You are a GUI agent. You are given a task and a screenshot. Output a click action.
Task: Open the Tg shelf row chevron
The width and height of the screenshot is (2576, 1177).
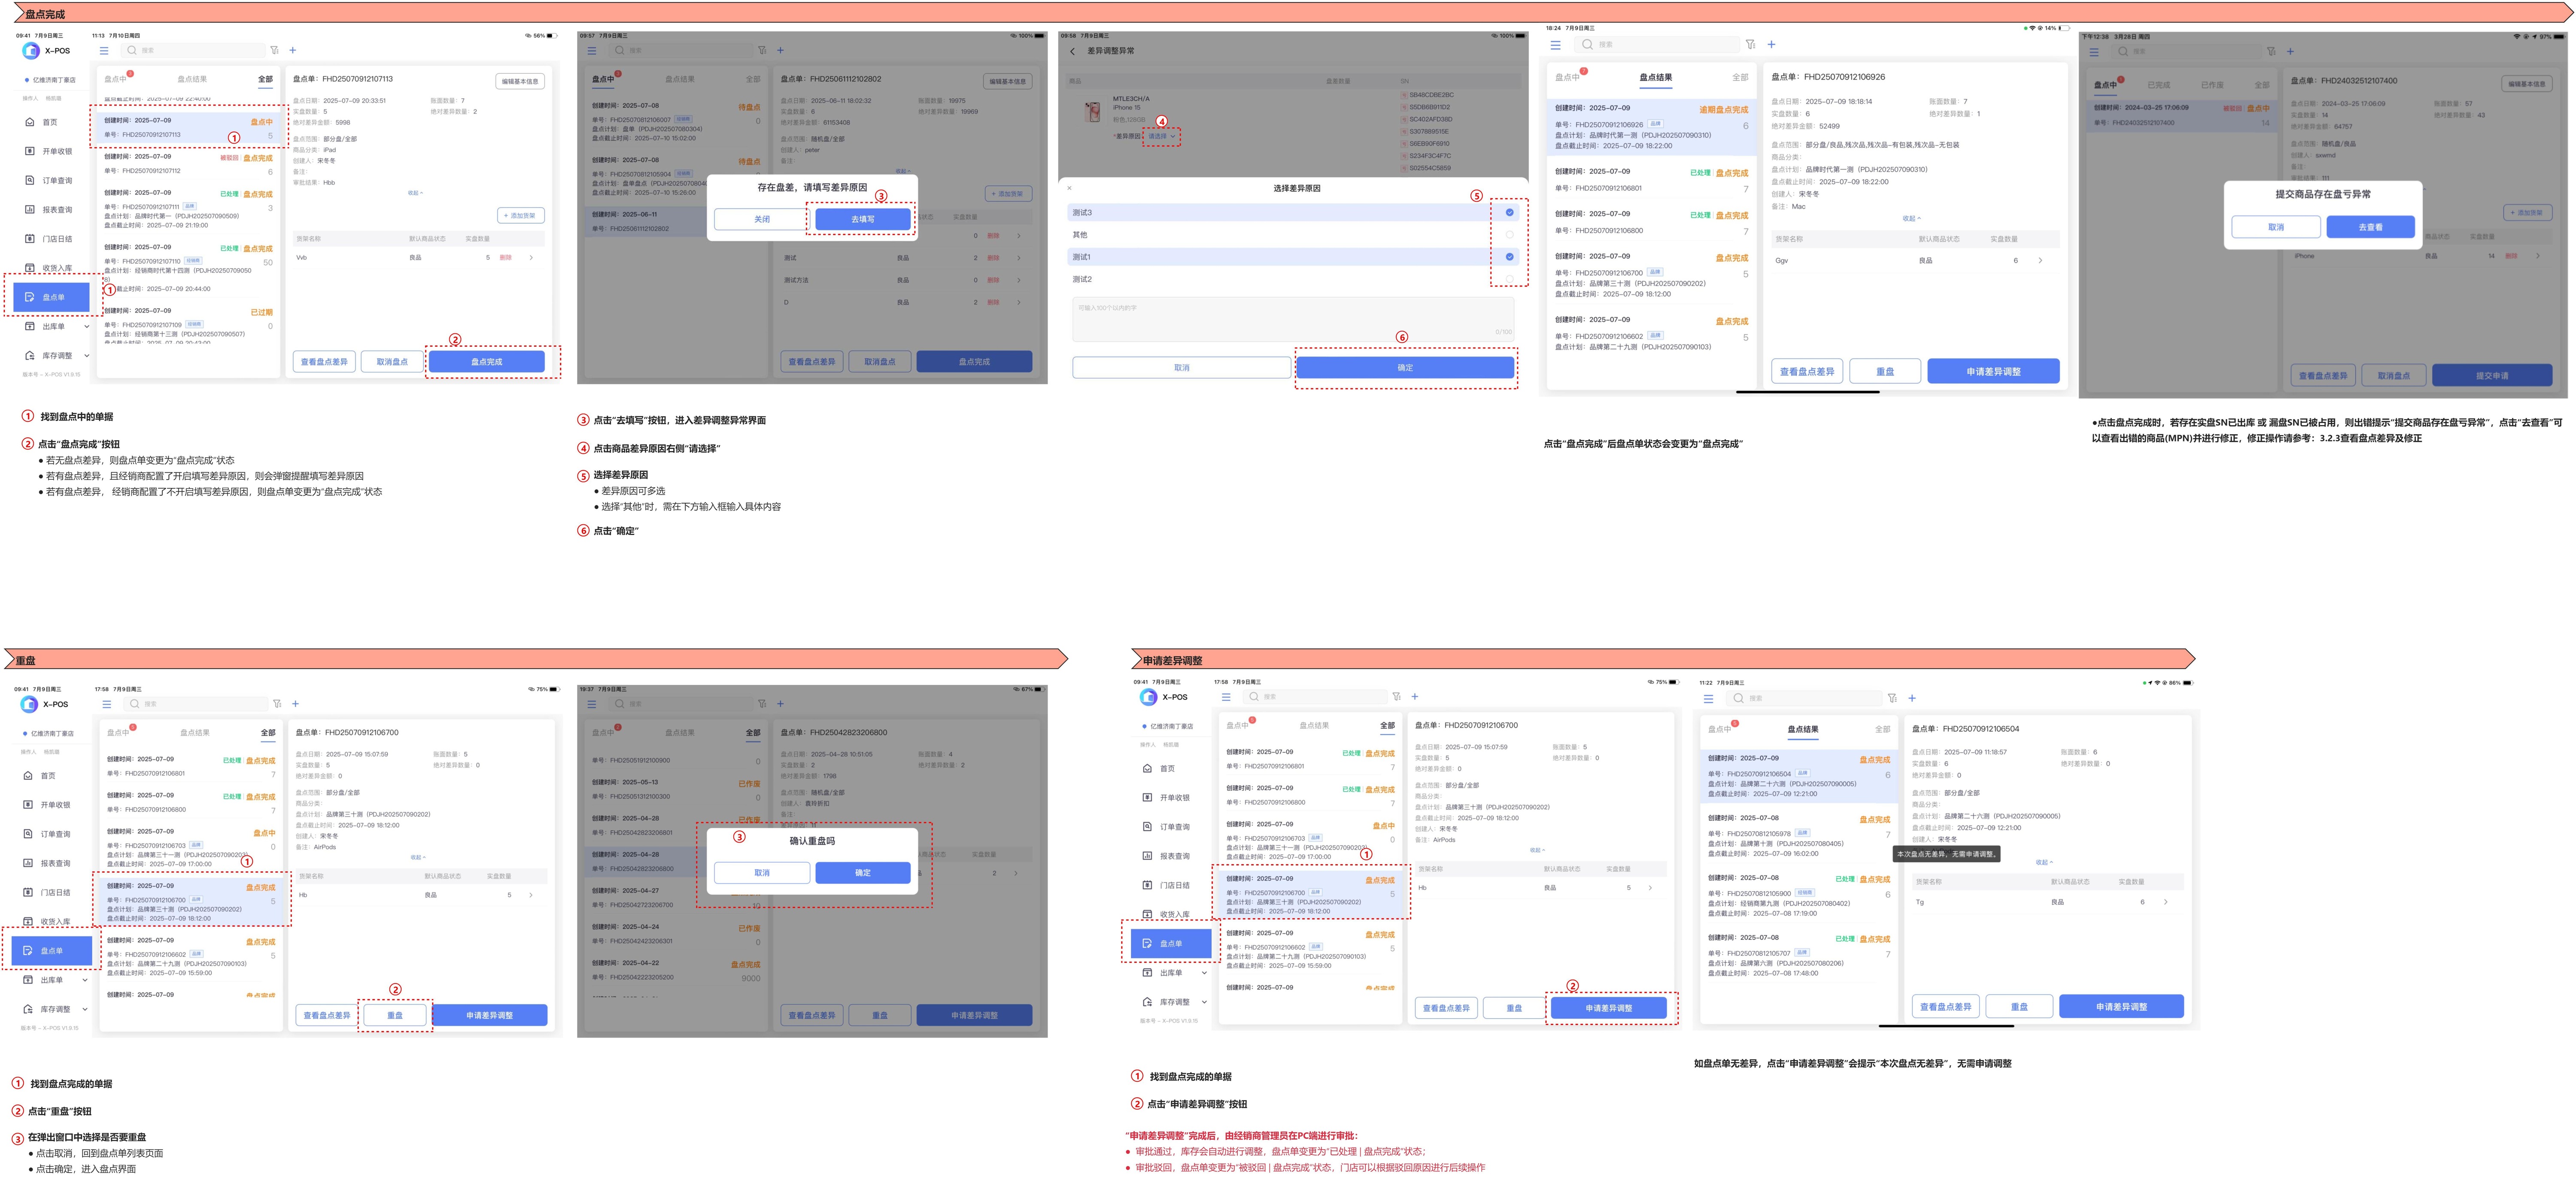[2166, 902]
